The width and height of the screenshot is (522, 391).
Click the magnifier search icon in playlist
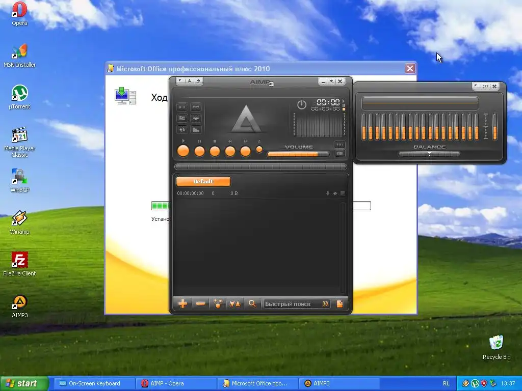252,303
